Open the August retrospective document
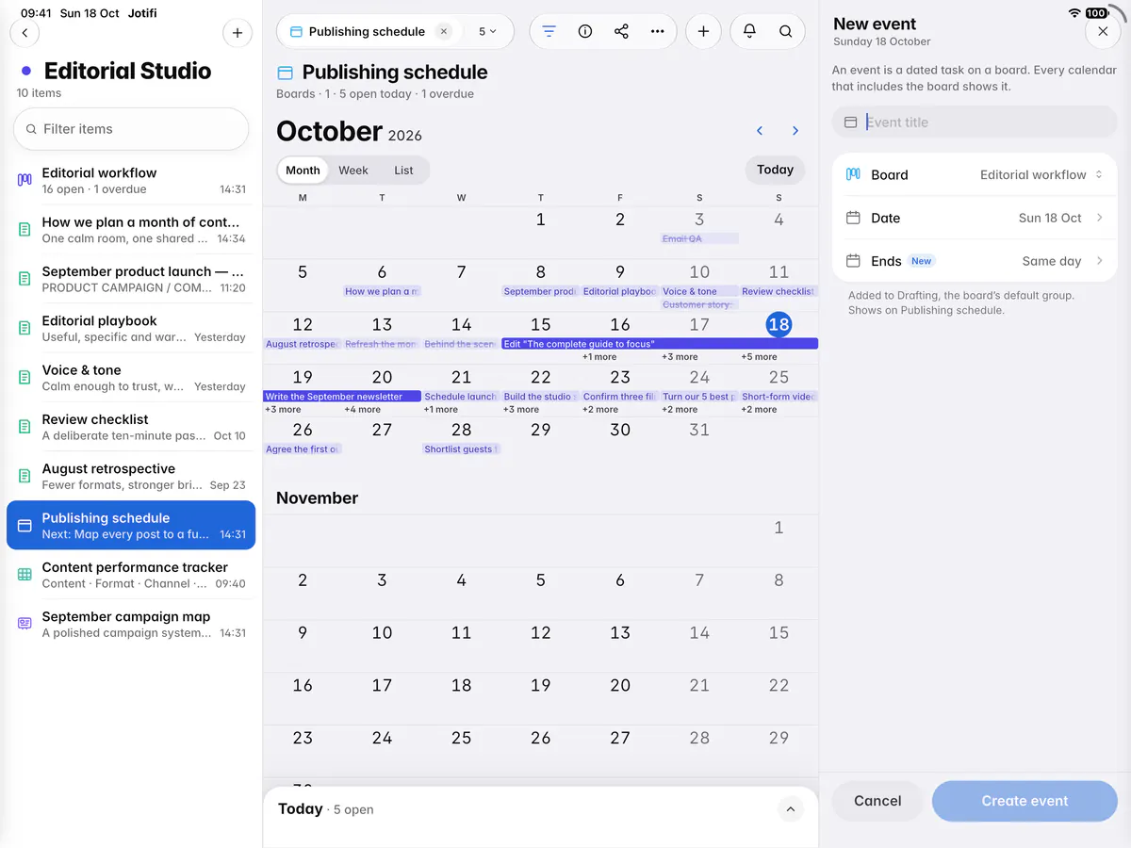 click(131, 477)
